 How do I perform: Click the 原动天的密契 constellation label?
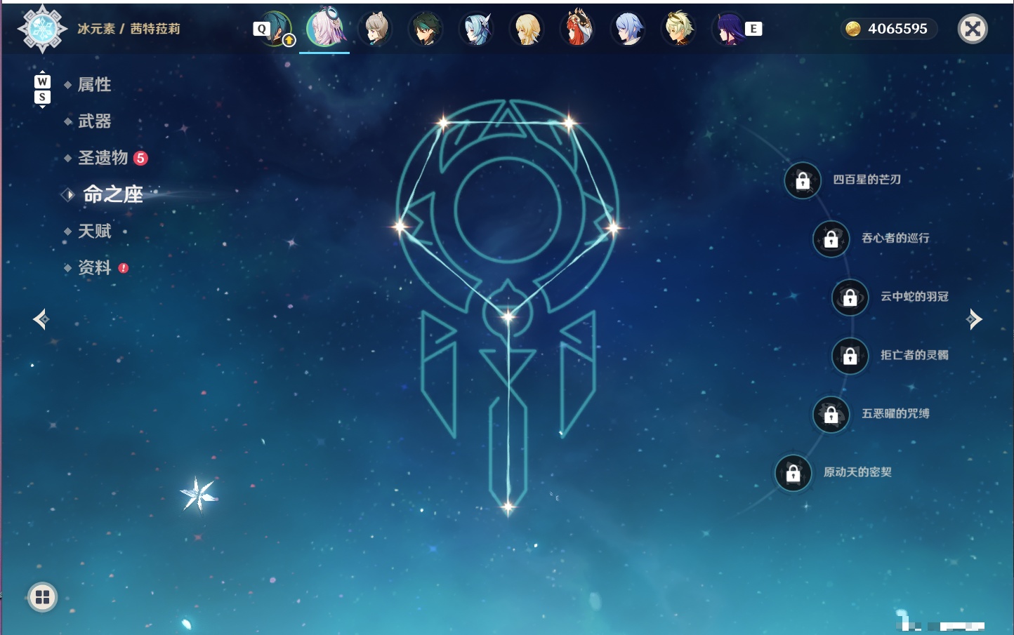pos(857,472)
